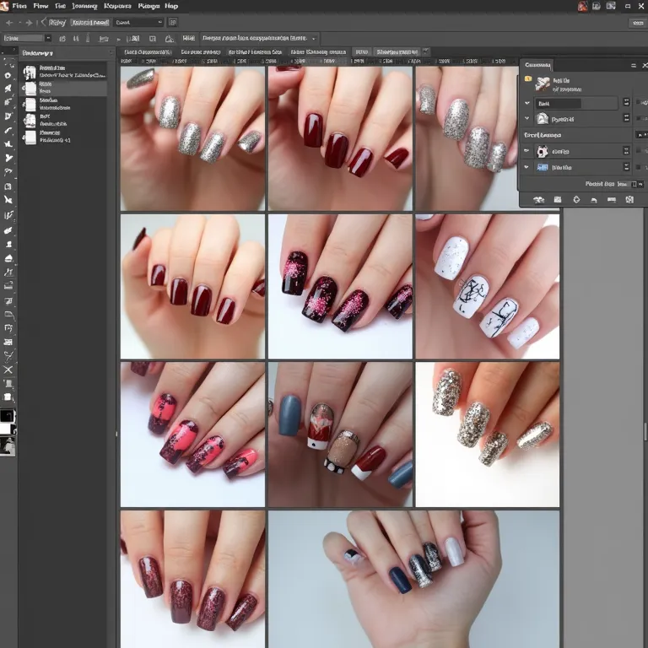Viewport: 648px width, 648px height.
Task: Click the tab overflow arrow after the last document tab
Action: coord(426,51)
